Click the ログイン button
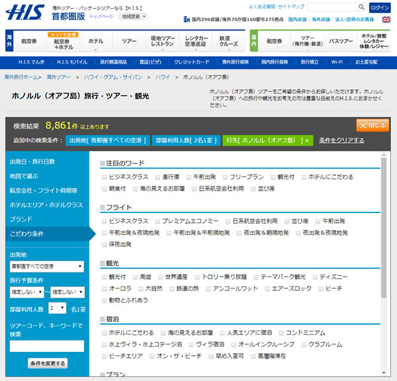Screen dimensions: 397x381 pyautogui.click(x=379, y=7)
